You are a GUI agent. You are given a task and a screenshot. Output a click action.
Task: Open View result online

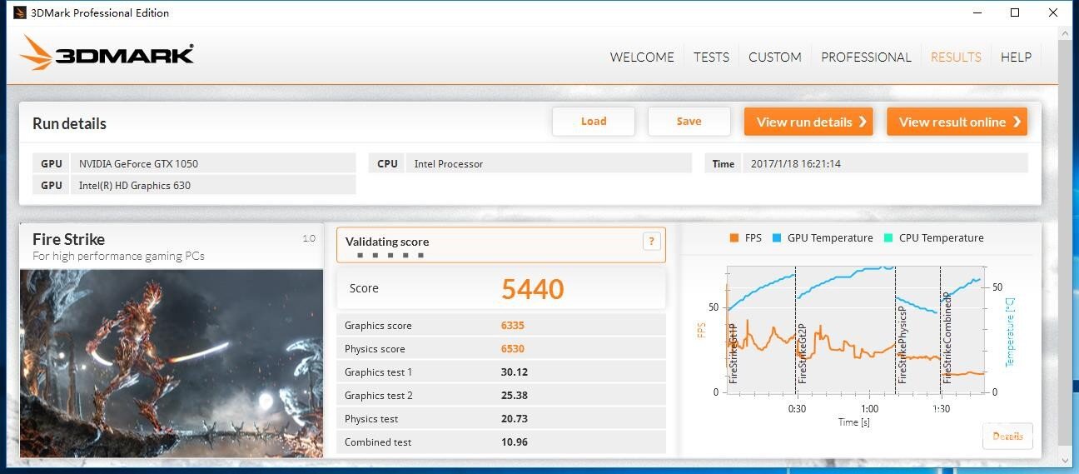[957, 122]
